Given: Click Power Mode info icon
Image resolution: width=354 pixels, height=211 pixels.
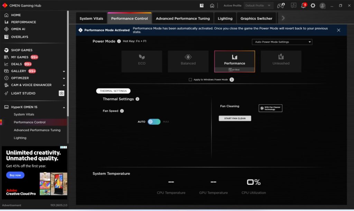Looking at the screenshot, I should coord(119,41).
